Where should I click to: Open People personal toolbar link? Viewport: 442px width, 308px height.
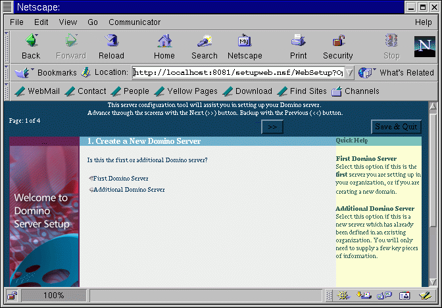pos(130,91)
